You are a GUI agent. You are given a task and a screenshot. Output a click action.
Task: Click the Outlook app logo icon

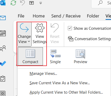click(3, 3)
